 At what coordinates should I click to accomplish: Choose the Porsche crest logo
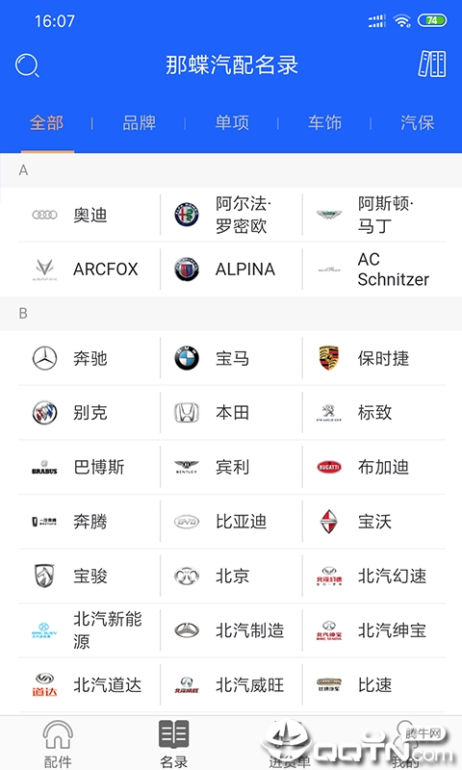[x=328, y=358]
